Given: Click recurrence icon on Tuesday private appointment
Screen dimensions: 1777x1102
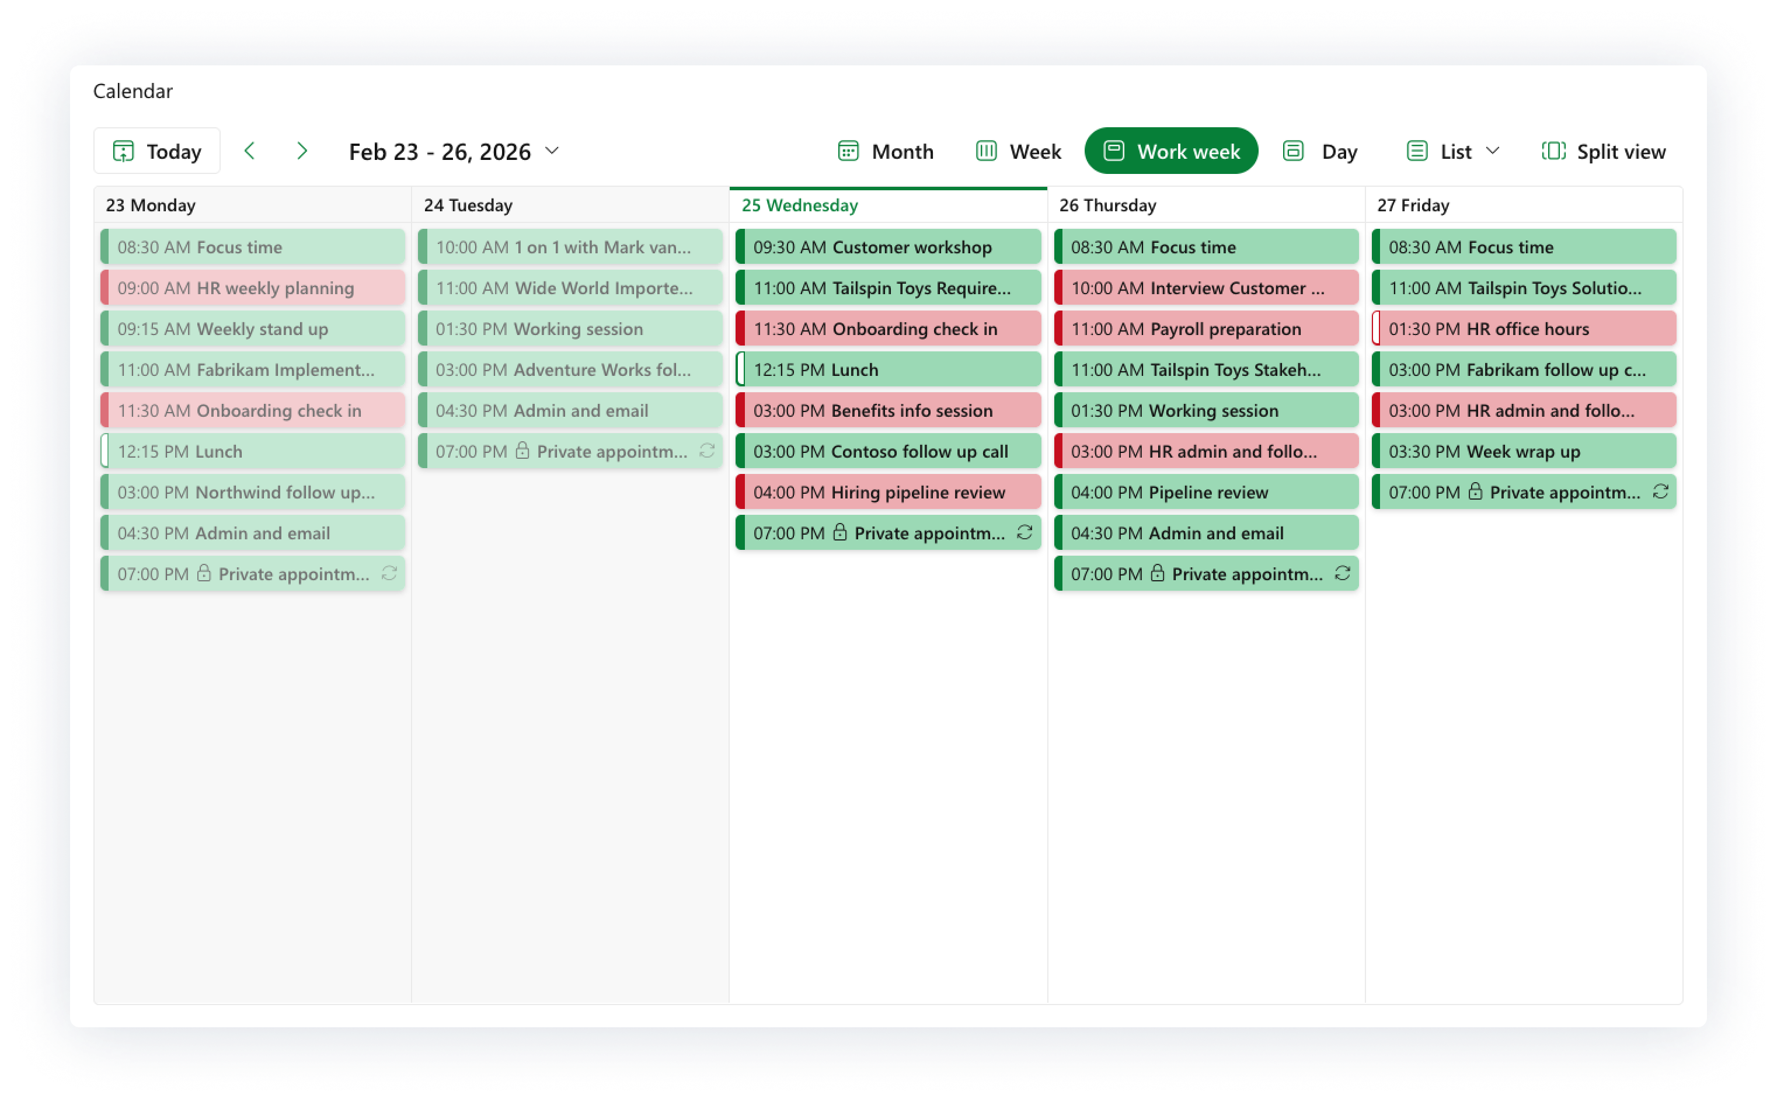Looking at the screenshot, I should click(x=706, y=451).
